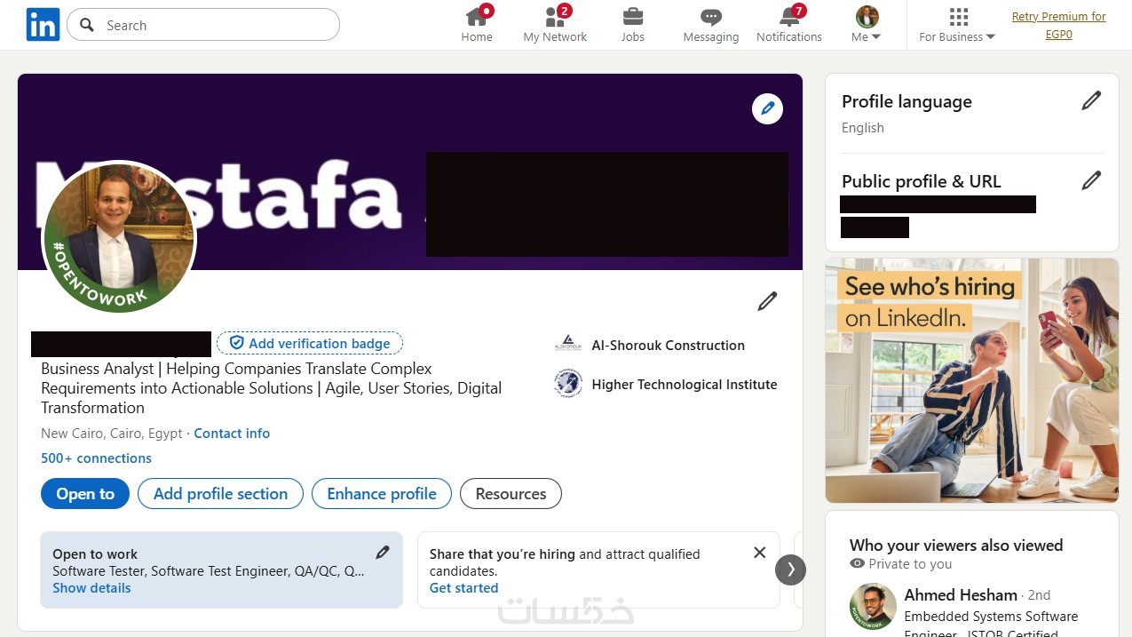Open the Notifications bell icon

[x=789, y=17]
